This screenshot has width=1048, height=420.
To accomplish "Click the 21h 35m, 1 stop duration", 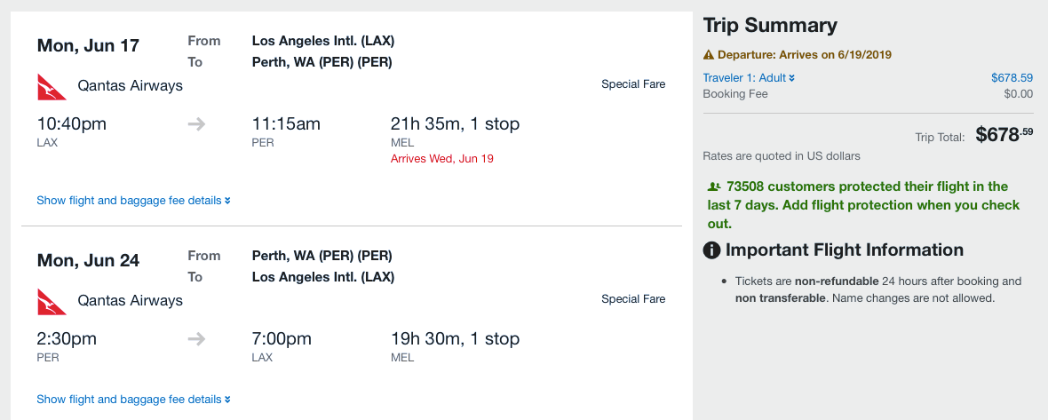I will click(x=455, y=124).
